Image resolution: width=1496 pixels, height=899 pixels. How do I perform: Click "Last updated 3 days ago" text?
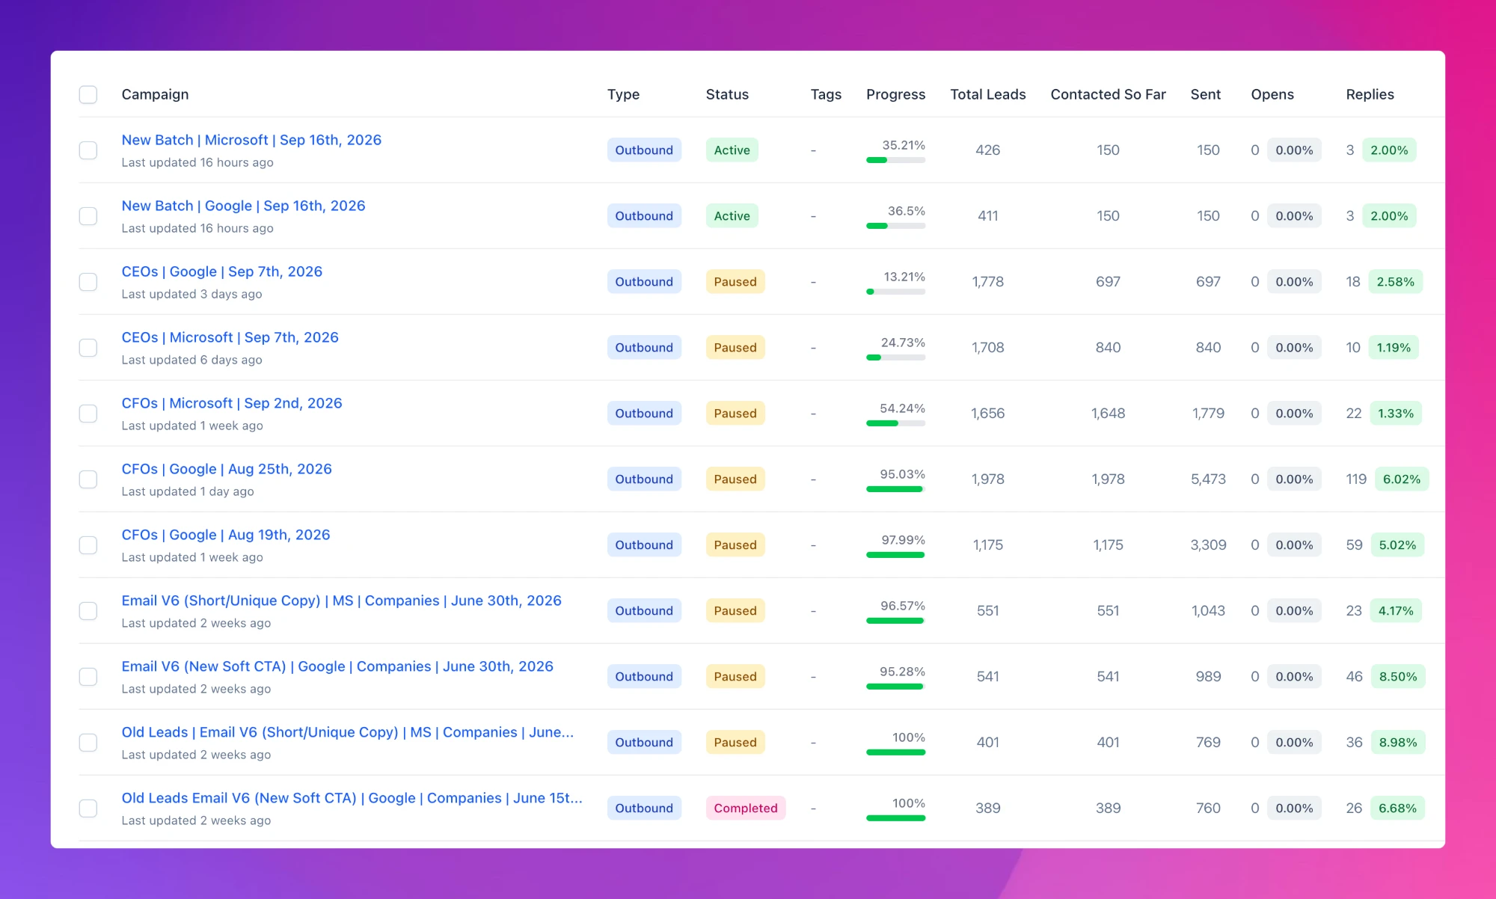(191, 294)
